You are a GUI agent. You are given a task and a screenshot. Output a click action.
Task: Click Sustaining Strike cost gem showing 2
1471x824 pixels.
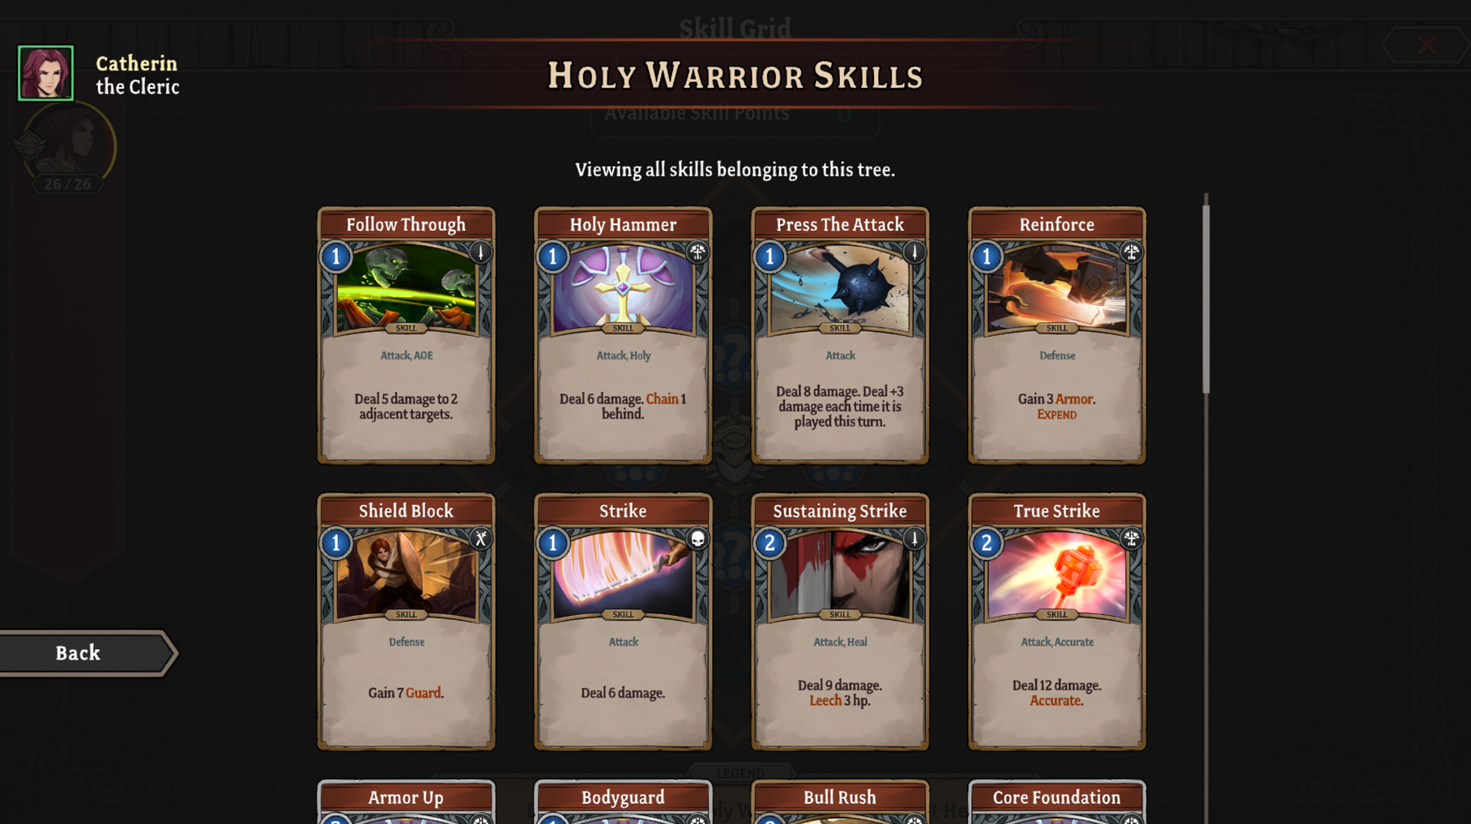pyautogui.click(x=770, y=543)
